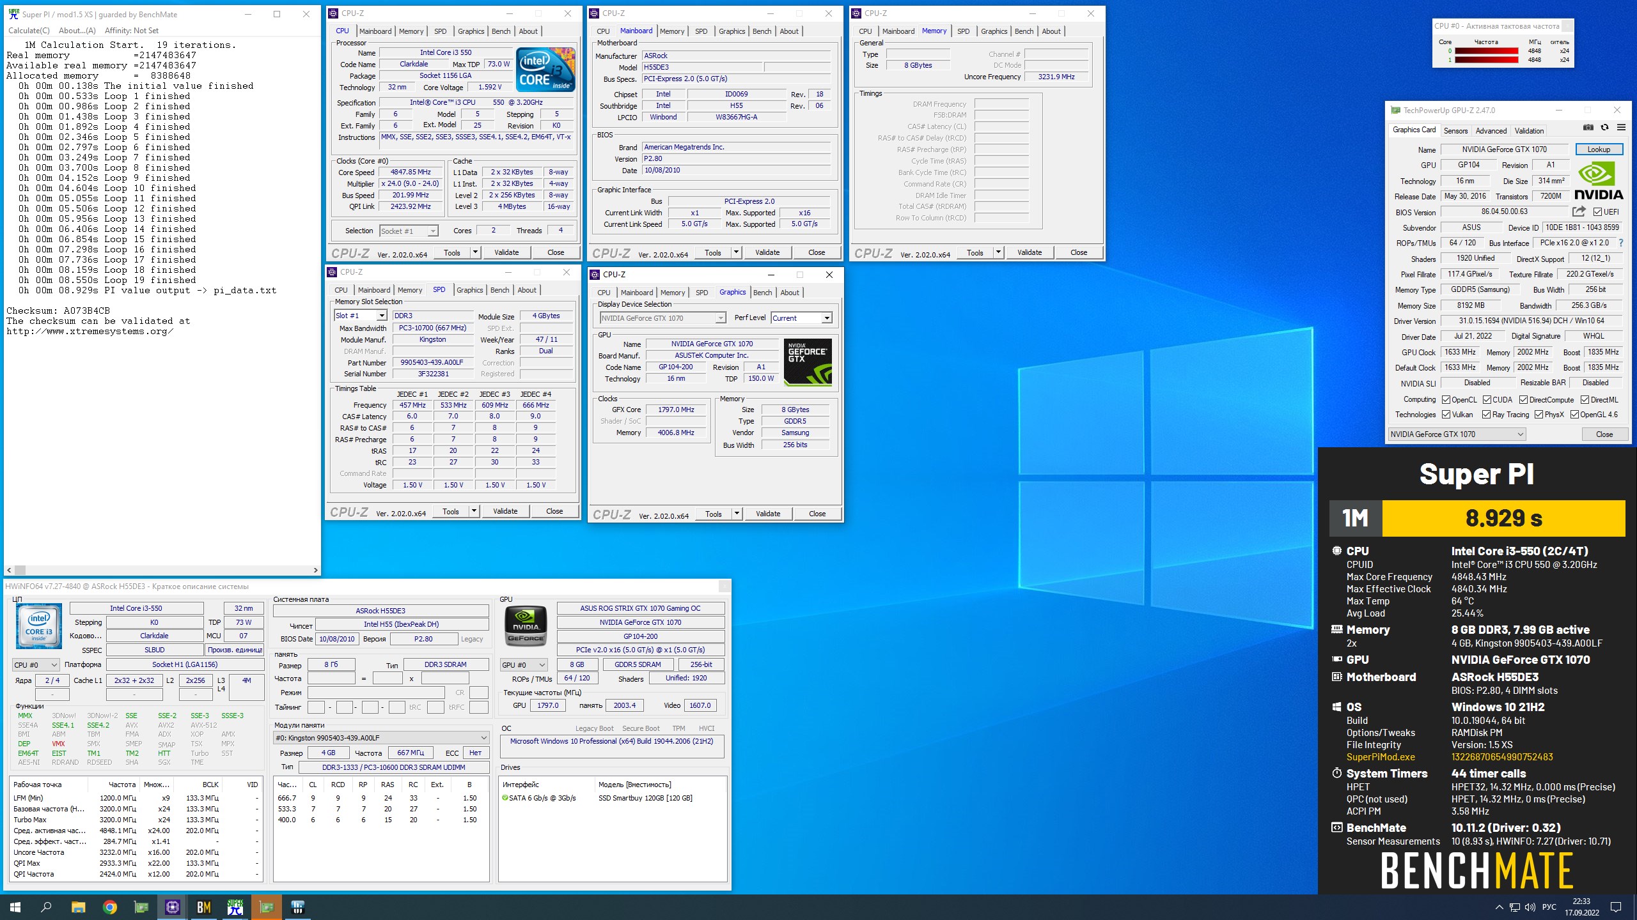The height and width of the screenshot is (920, 1637).
Task: Switch to the Validation tab in GPU-Z
Action: tap(1529, 131)
